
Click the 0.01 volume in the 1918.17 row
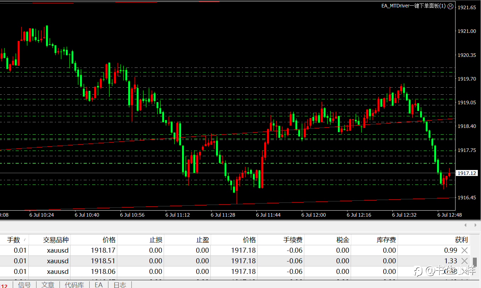[20, 251]
